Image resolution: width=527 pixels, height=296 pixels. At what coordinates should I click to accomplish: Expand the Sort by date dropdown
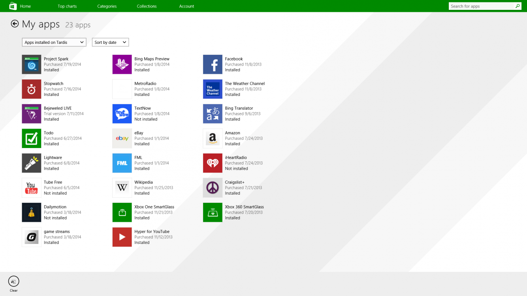point(111,42)
